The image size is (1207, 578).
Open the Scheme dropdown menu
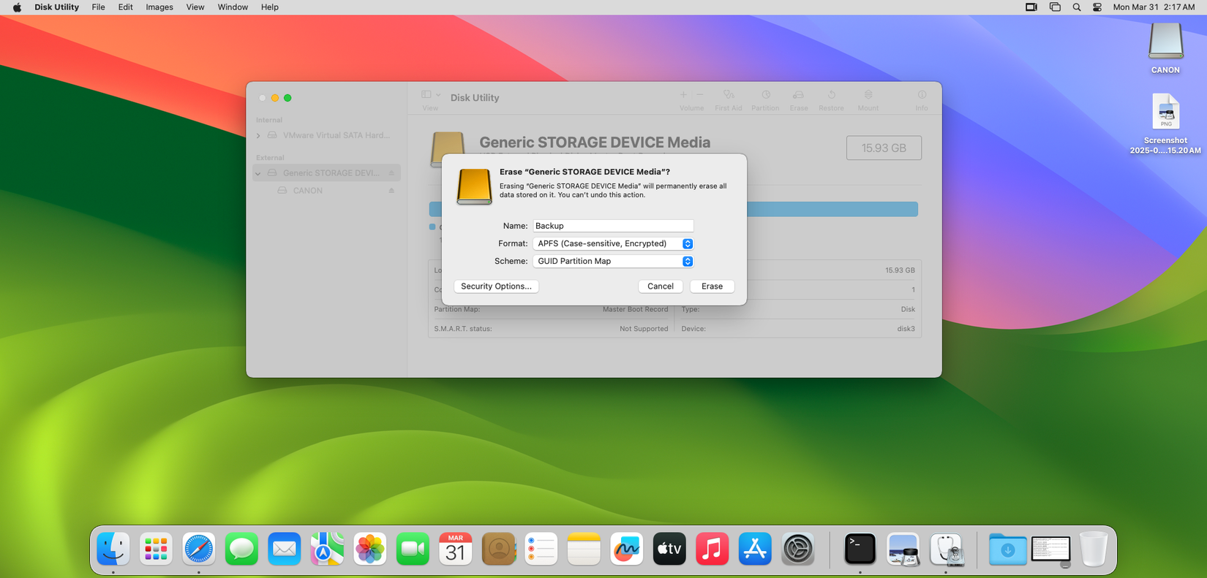pyautogui.click(x=613, y=262)
